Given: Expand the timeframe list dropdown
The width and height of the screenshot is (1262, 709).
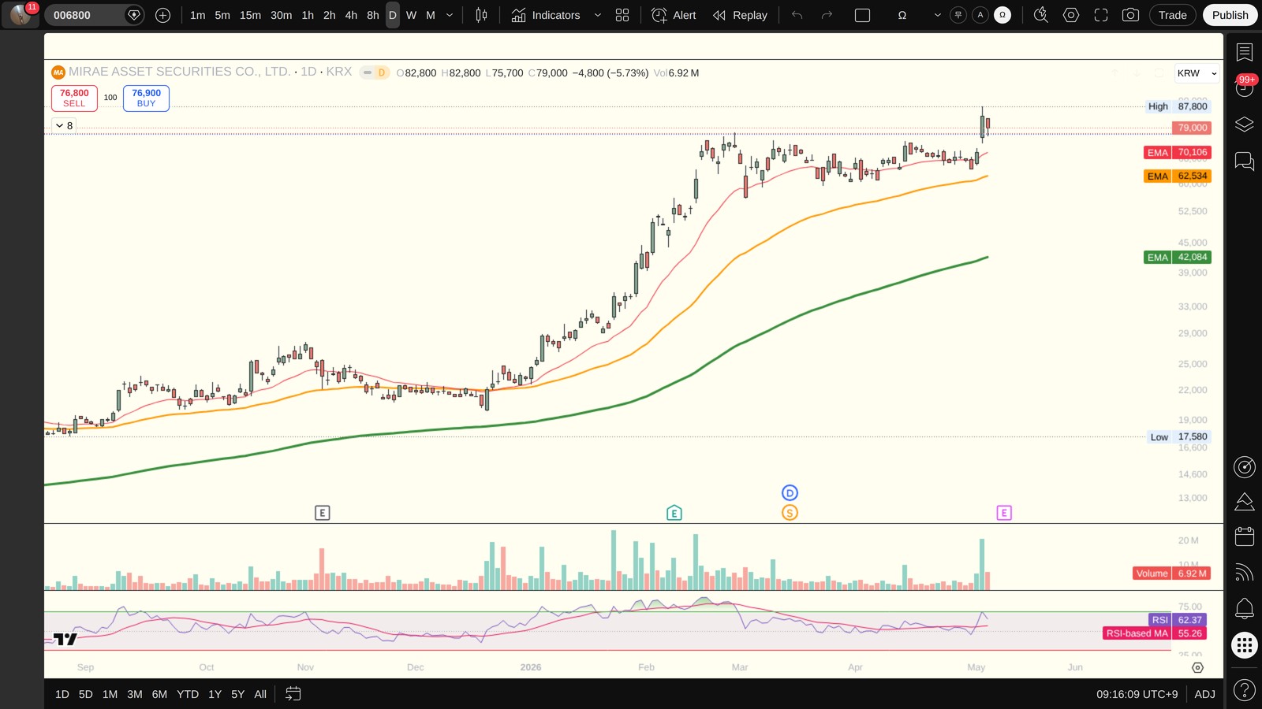Looking at the screenshot, I should coord(450,15).
